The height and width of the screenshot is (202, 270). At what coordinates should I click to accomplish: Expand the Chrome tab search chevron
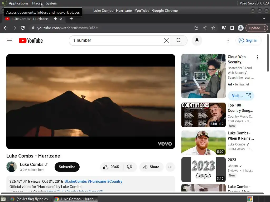264,19
